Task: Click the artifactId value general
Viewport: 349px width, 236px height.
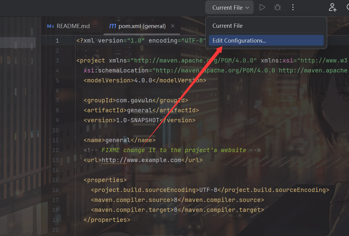Action: [x=139, y=110]
